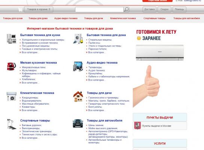The height and width of the screenshot is (150, 204).
Task: Open Утюги и гладильные системы link
Action: [x=105, y=46]
